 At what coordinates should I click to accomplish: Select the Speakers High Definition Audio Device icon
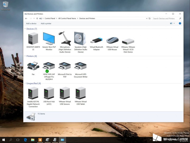pos(80,38)
